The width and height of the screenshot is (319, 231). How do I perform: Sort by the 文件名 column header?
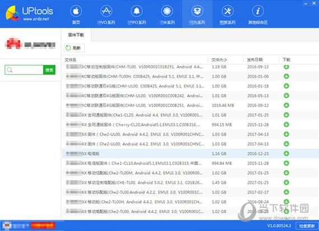pyautogui.click(x=71, y=60)
